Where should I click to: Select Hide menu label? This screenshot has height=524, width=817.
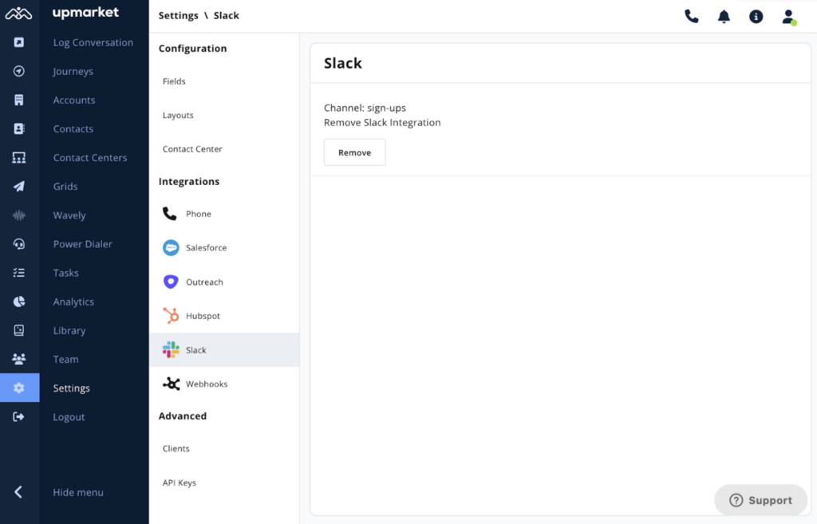(x=78, y=492)
